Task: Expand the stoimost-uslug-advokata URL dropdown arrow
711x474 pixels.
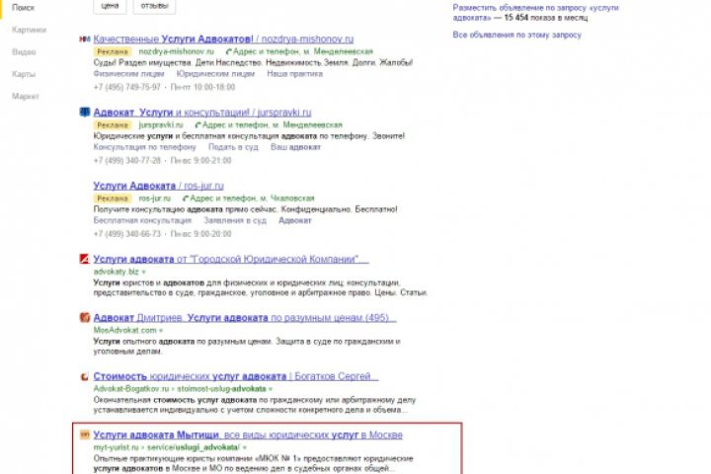Action: point(271,389)
